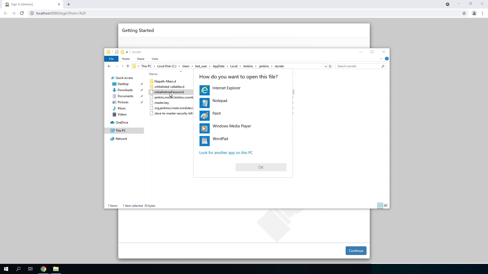Choose the WordPad app icon
The width and height of the screenshot is (488, 274).
(205, 141)
